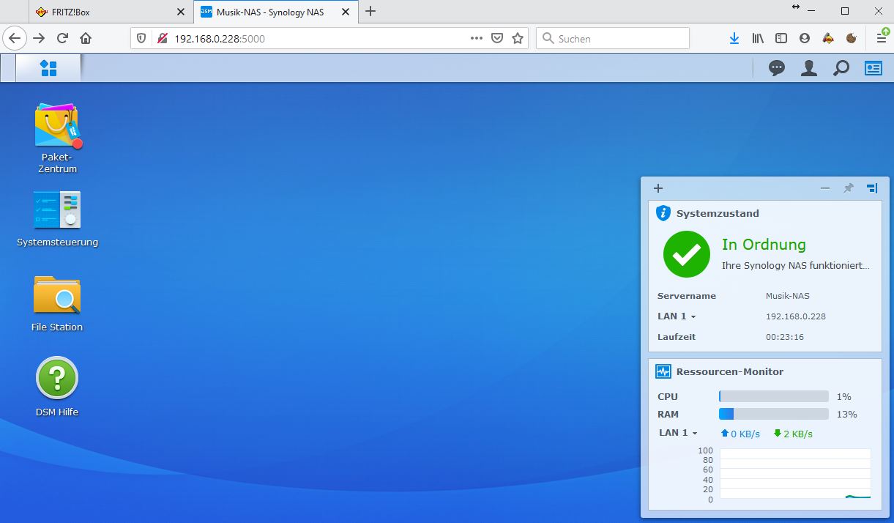
Task: Save page to Pocket icon
Action: tap(497, 38)
